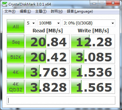Run all benchmarks with the All button
122x110 pixels.
16,26
